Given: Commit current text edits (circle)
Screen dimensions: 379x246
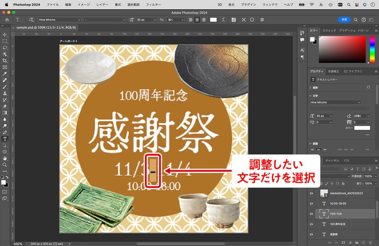Looking at the screenshot, I should click(x=252, y=20).
